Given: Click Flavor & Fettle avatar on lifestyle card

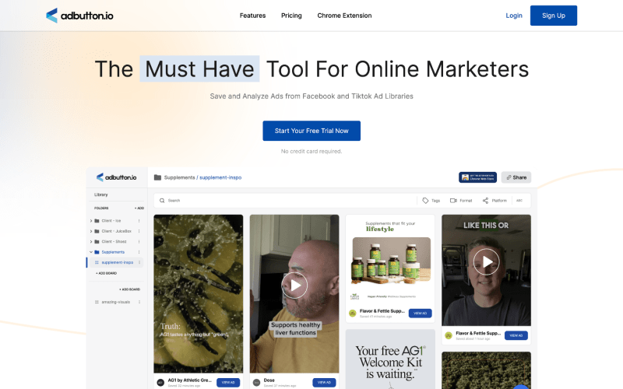Looking at the screenshot, I should pyautogui.click(x=353, y=314).
